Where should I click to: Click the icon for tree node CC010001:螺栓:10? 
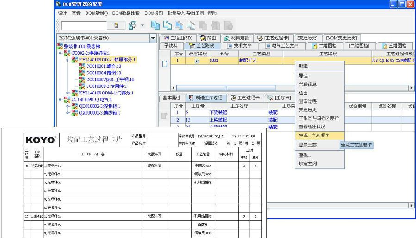click(82, 67)
